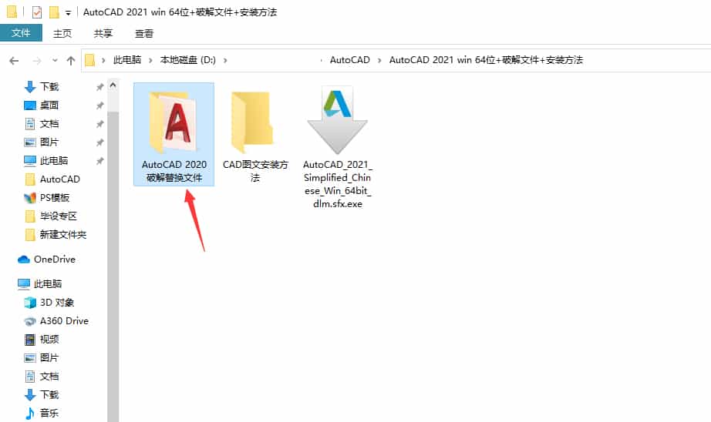Expand the chevron after 本地磁盘 (D:) in address bar
This screenshot has height=422, width=711.
click(x=224, y=60)
